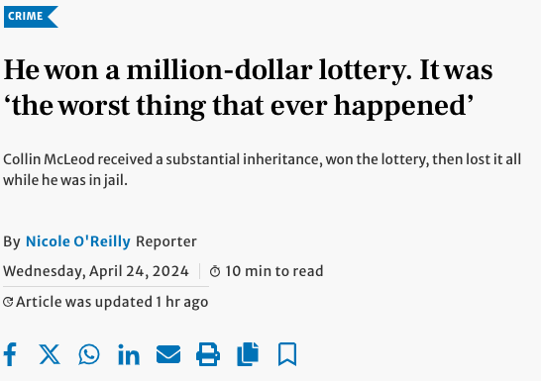Screen dimensions: 541x381
Task: Share the article on LinkedIn
Action: [129, 354]
